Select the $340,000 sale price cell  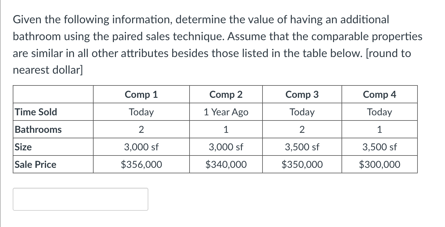[x=226, y=165]
